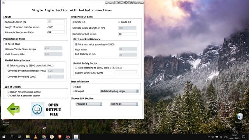Screen dimensions: 249x140
Task: Choose the Equal section type
Action: pos(74,87)
